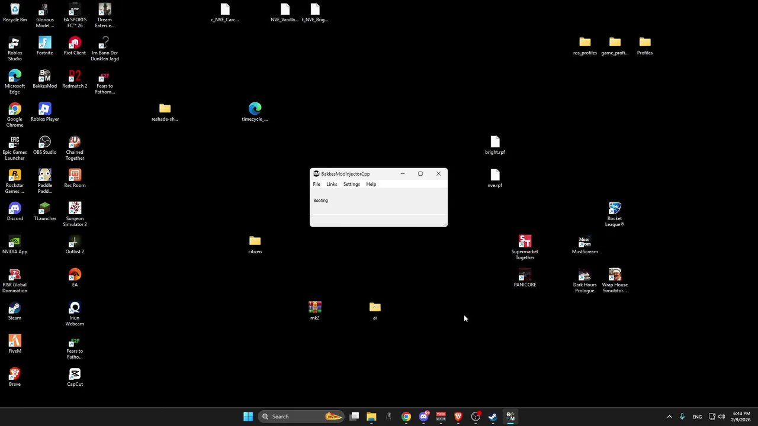
Task: Select the Paddle Paddle desktop icon
Action: click(44, 182)
